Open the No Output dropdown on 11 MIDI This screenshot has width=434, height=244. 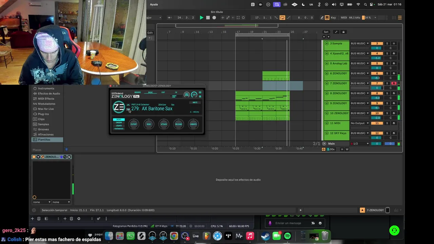[360, 123]
